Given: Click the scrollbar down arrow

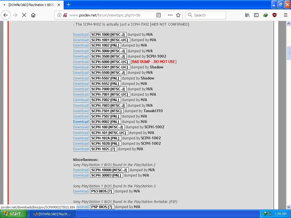Looking at the screenshot, I should click(x=288, y=207).
